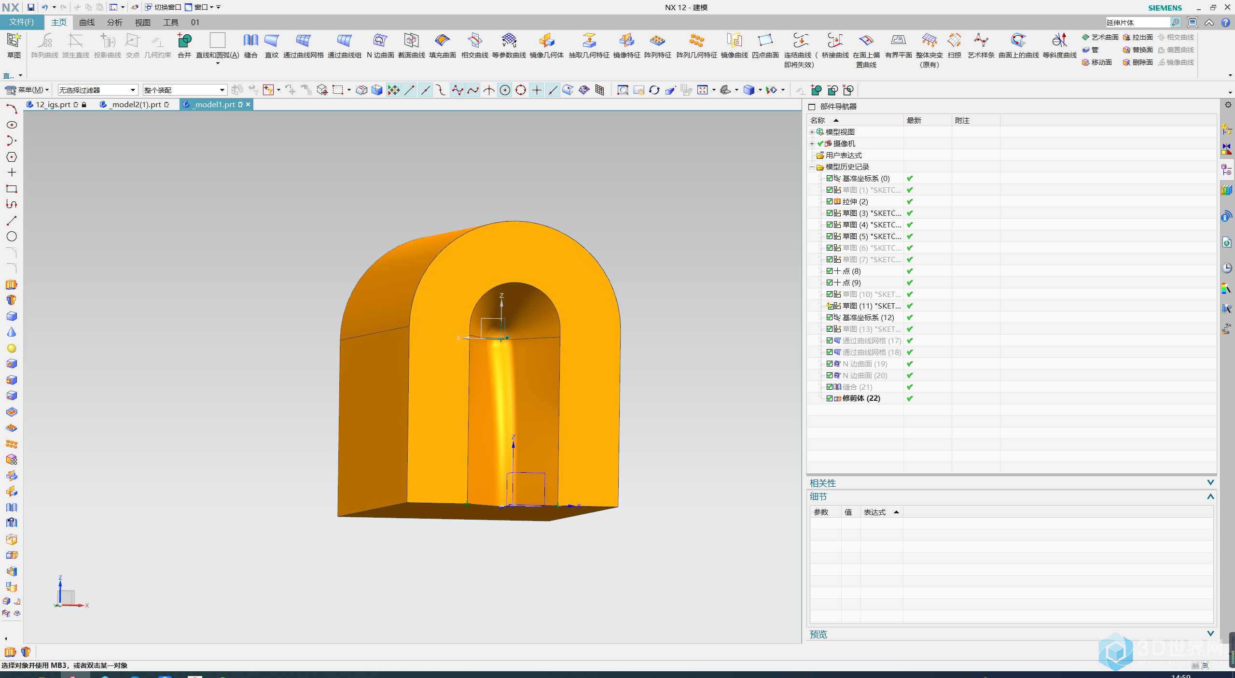
Task: Open the 草图 (Sketch) tool
Action: click(x=14, y=45)
